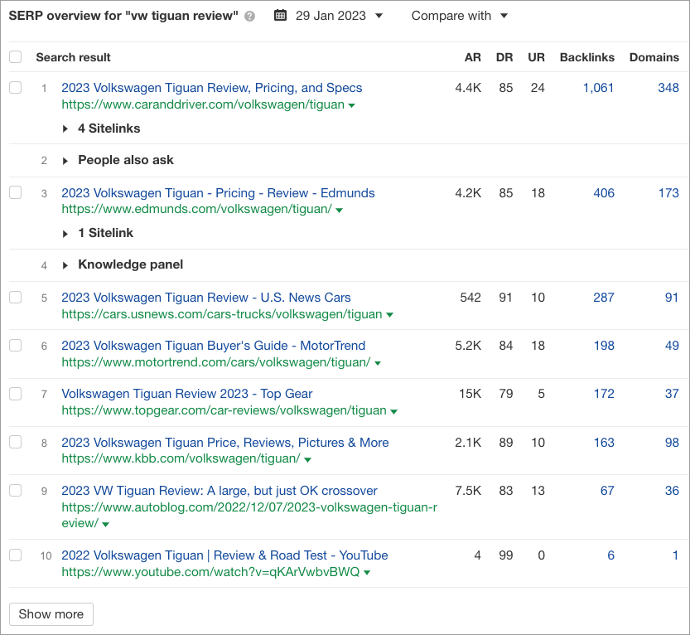This screenshot has width=690, height=635.
Task: Open dropdown arrow next to youtube.com URL
Action: click(367, 573)
